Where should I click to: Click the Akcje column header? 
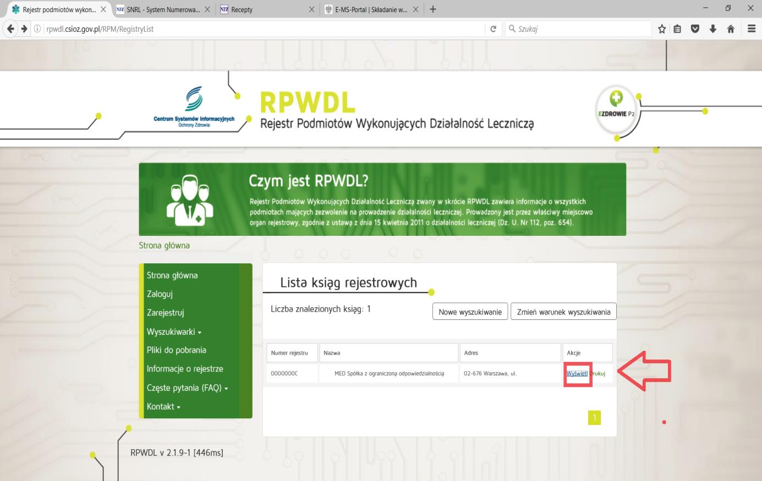point(587,353)
